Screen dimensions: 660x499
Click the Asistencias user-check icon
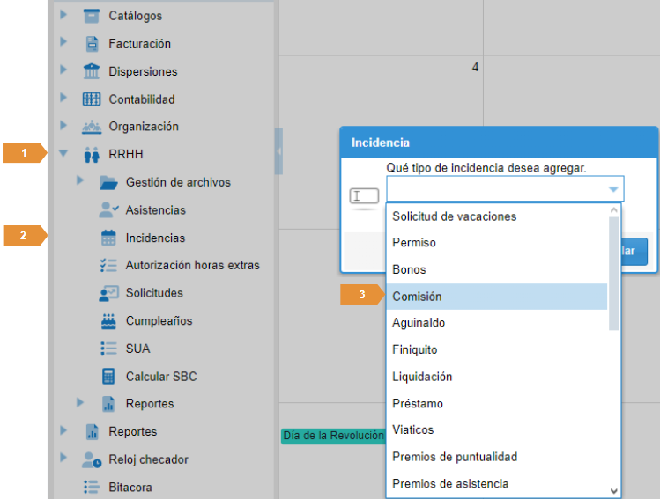(108, 210)
